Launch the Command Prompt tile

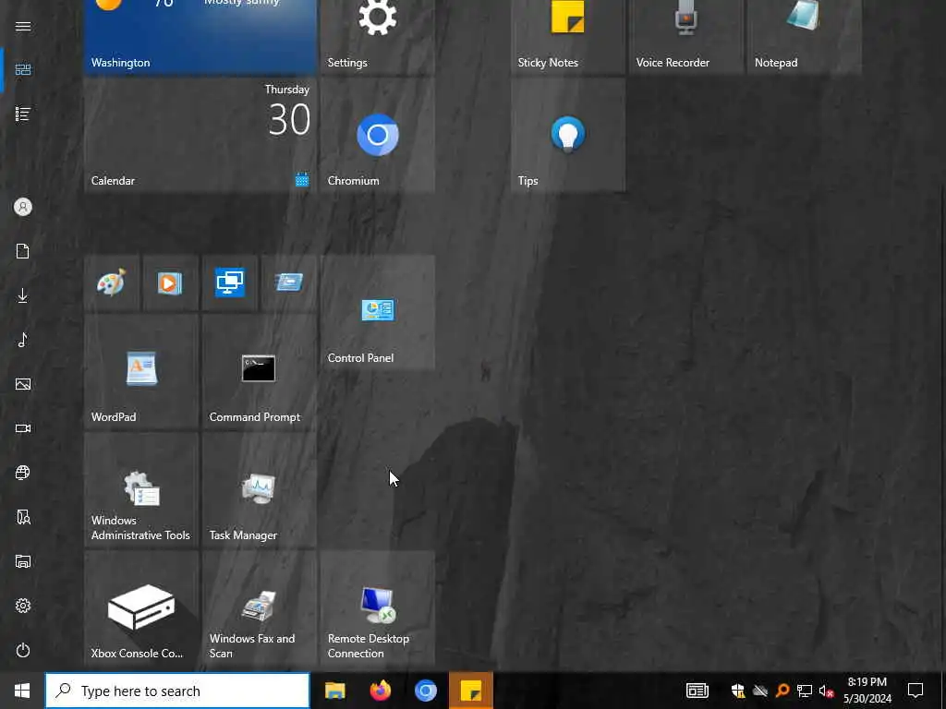[260, 371]
